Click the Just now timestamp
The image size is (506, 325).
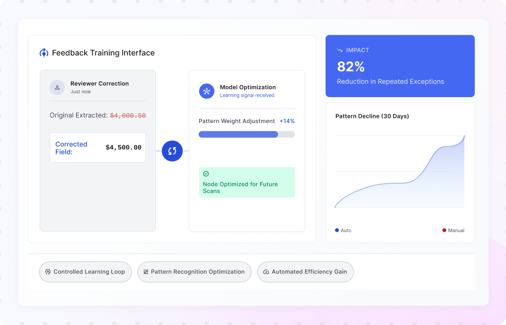pos(81,91)
